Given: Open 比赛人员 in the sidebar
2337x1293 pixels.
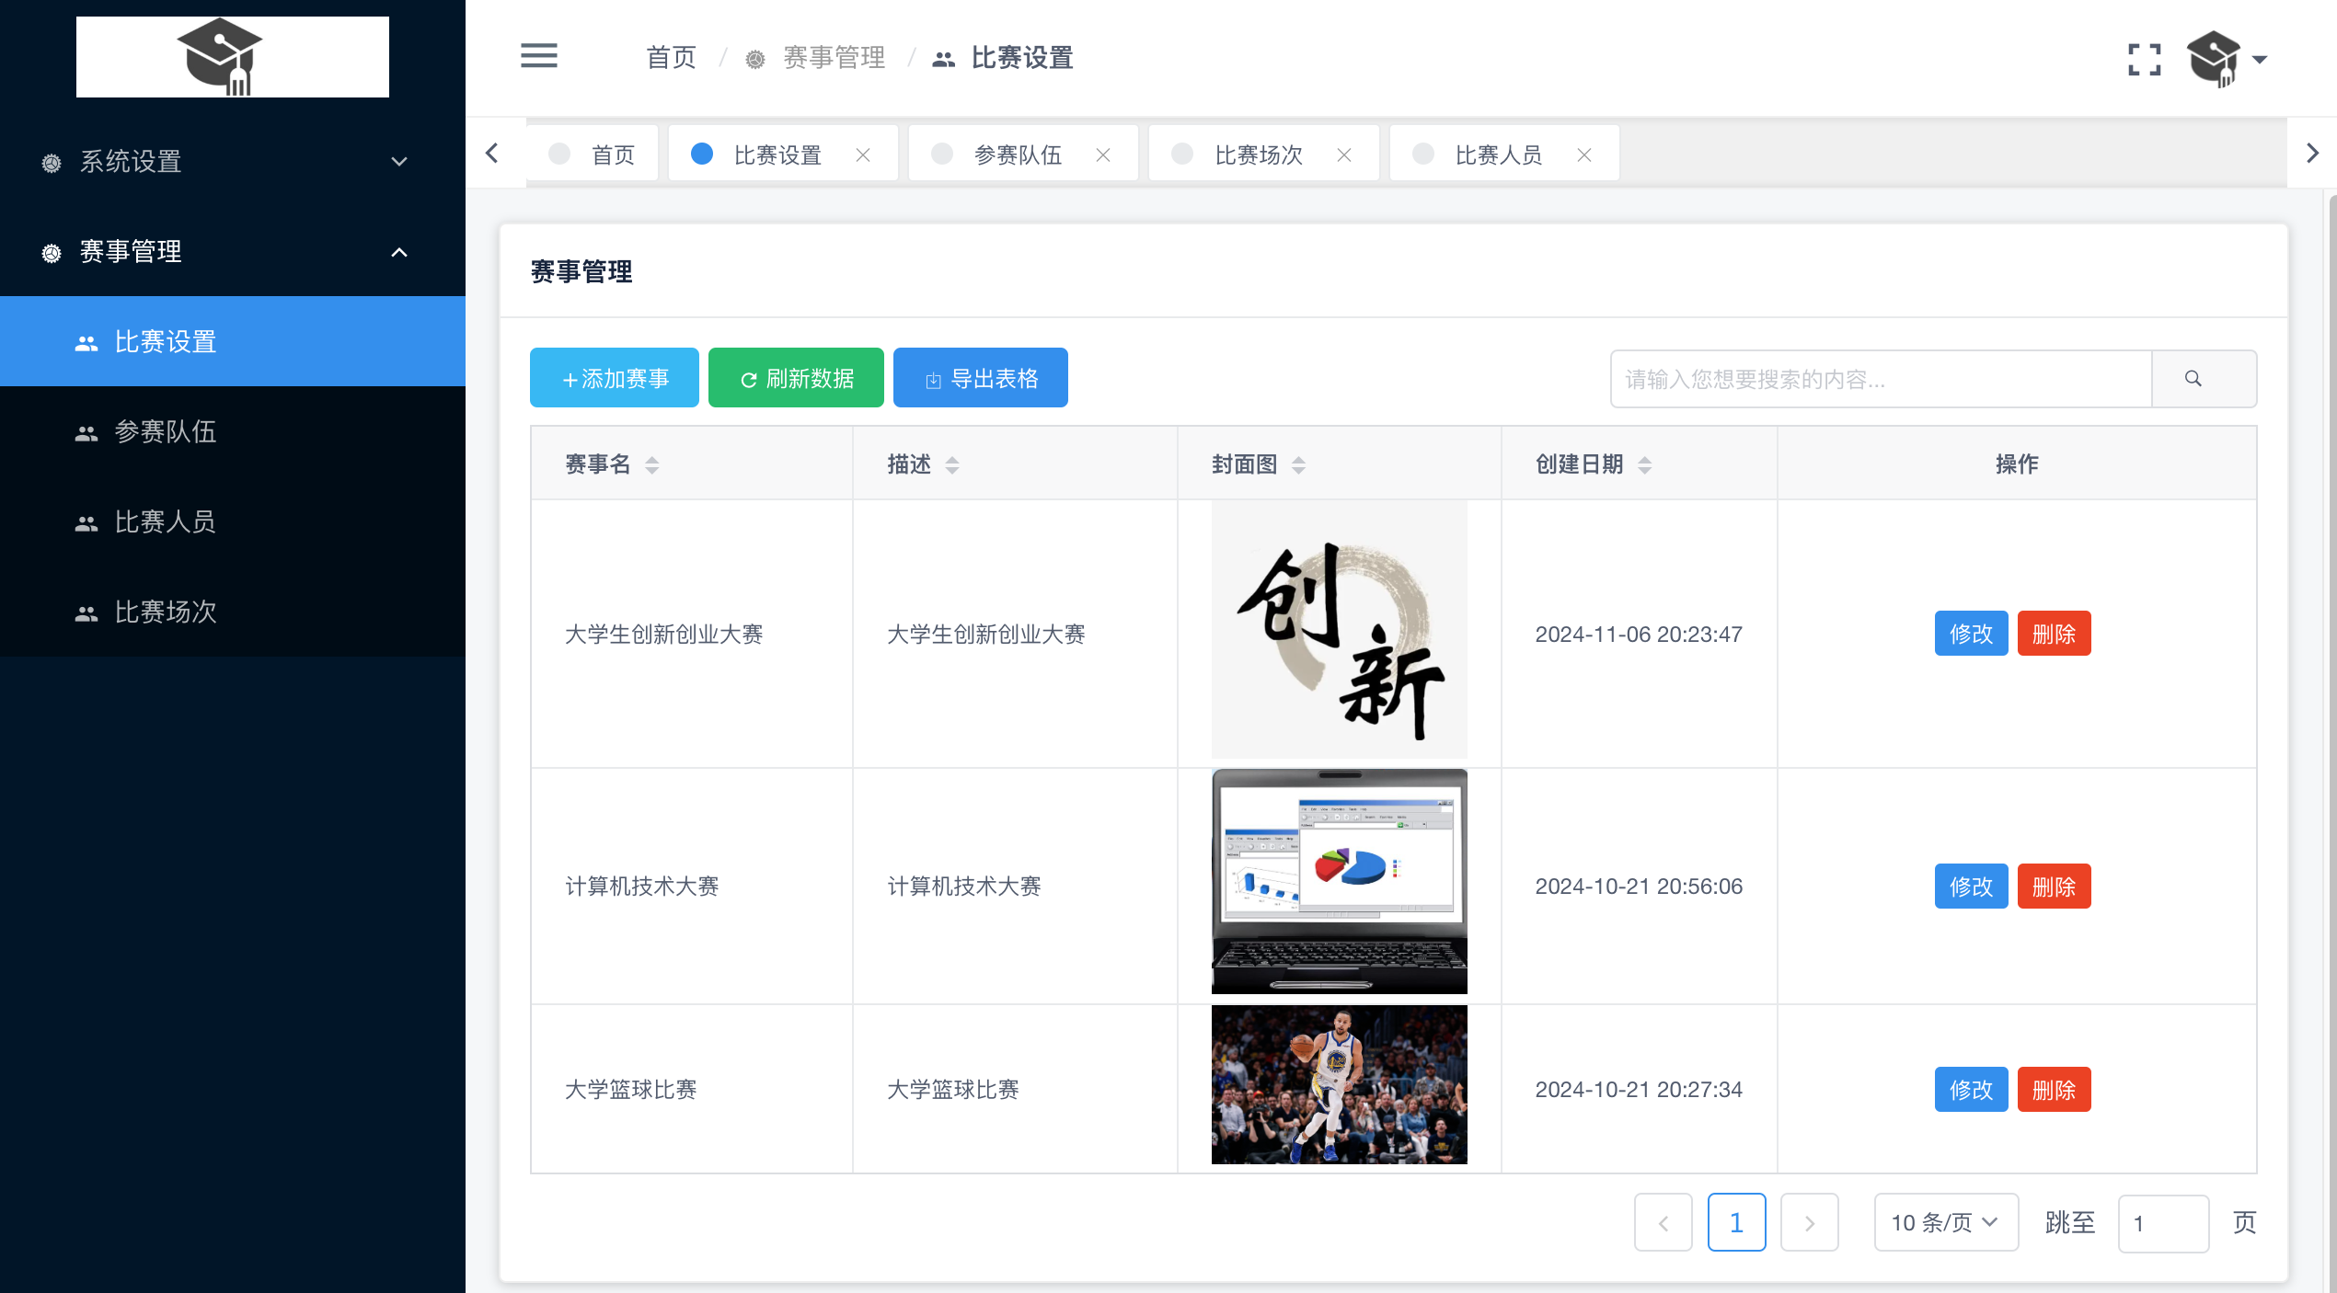Looking at the screenshot, I should click(233, 521).
